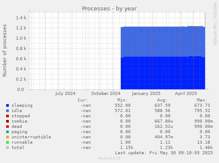Viewport: 219px width, 163px height.
Task: Click the '1.0 k' y-axis label
Action: (21, 38)
